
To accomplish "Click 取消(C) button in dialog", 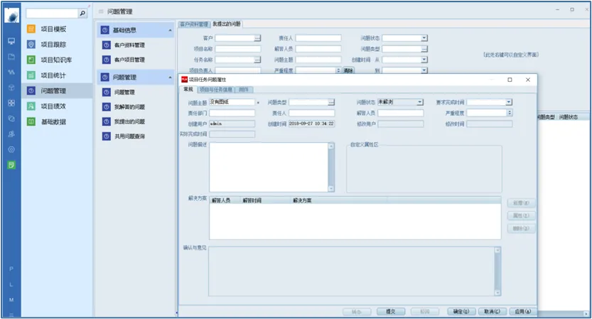I will [492, 311].
